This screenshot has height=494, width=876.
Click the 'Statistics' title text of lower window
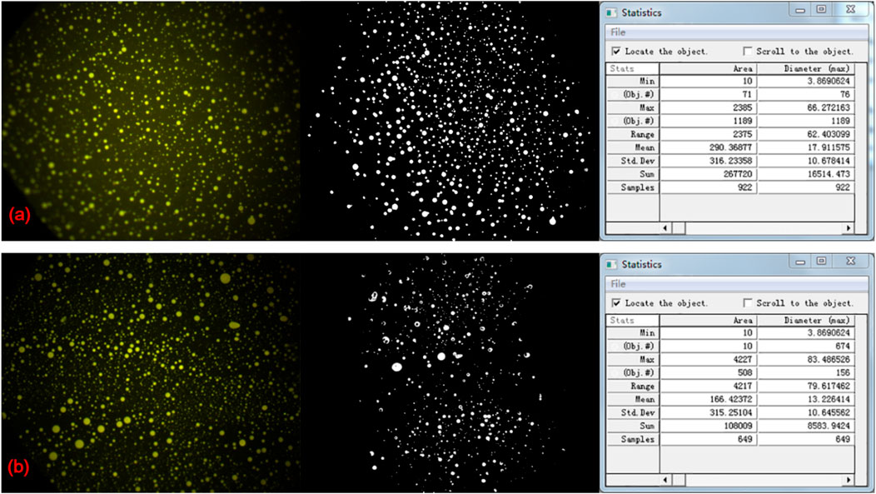(641, 264)
